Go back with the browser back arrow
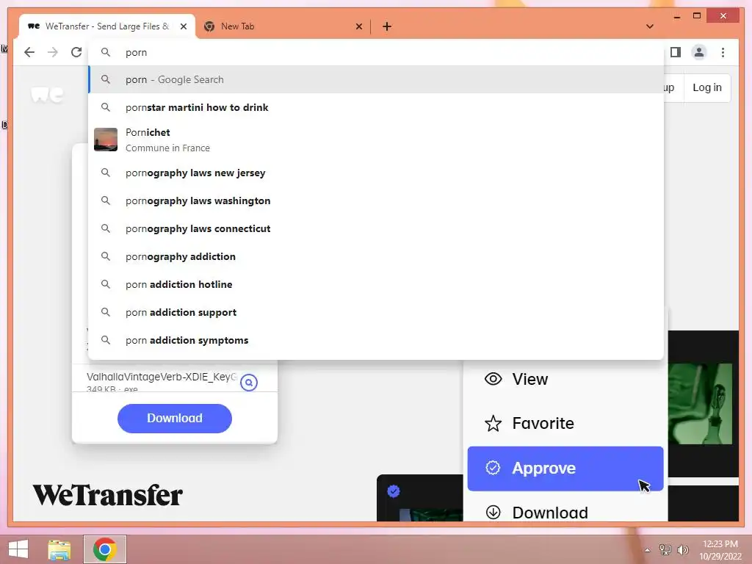Viewport: 752px width, 564px height. [29, 52]
